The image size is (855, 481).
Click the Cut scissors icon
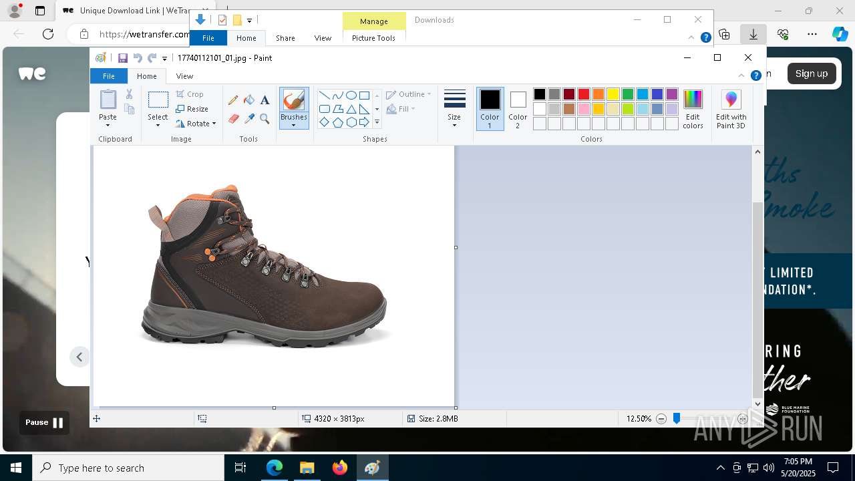(130, 94)
